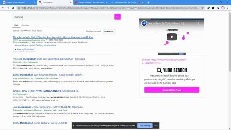Click the video channel avatar icon
The height and width of the screenshot is (130, 231).
pyautogui.click(x=144, y=23)
